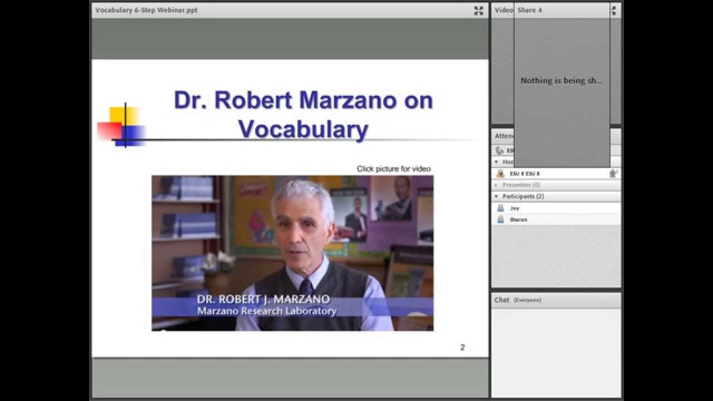Collapse the Hosts group arrow
713x401 pixels.
pyautogui.click(x=496, y=162)
